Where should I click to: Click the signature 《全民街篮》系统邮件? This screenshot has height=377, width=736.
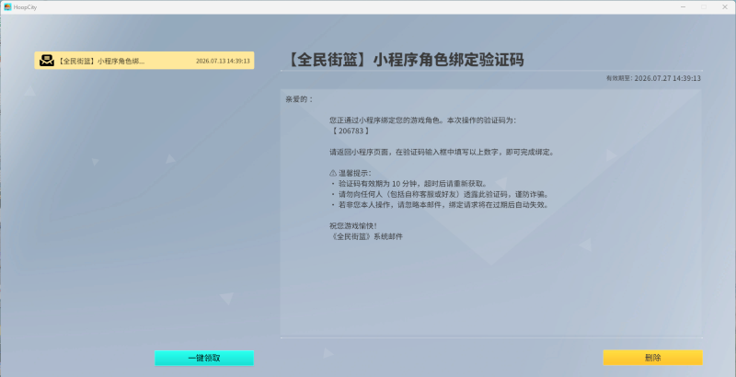(366, 236)
